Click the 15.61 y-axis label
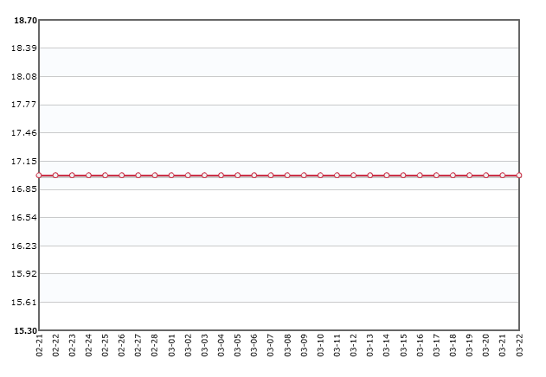The height and width of the screenshot is (377, 546). click(23, 302)
